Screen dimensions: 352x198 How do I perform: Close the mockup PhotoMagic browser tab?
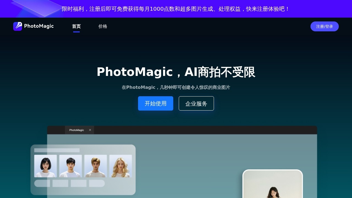[90, 130]
